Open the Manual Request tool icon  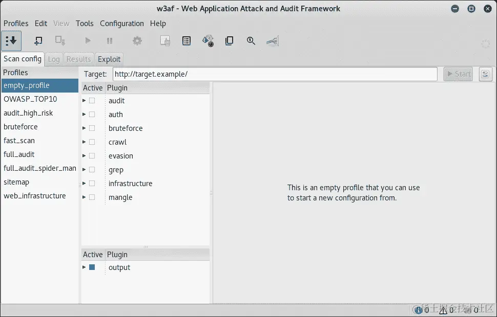[165, 41]
